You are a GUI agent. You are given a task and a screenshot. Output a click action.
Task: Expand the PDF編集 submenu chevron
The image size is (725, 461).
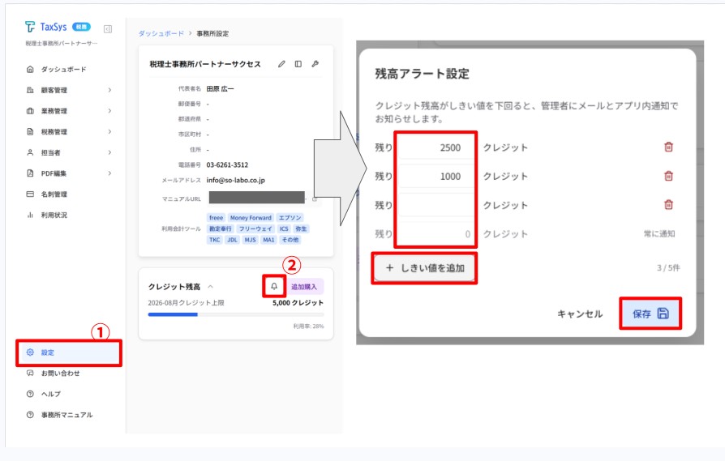point(109,173)
